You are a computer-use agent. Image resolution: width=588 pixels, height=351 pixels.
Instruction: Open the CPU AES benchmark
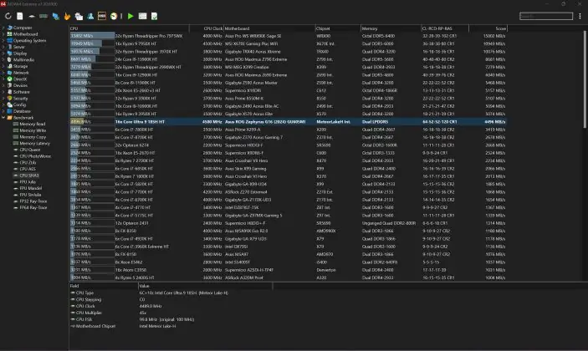click(28, 169)
